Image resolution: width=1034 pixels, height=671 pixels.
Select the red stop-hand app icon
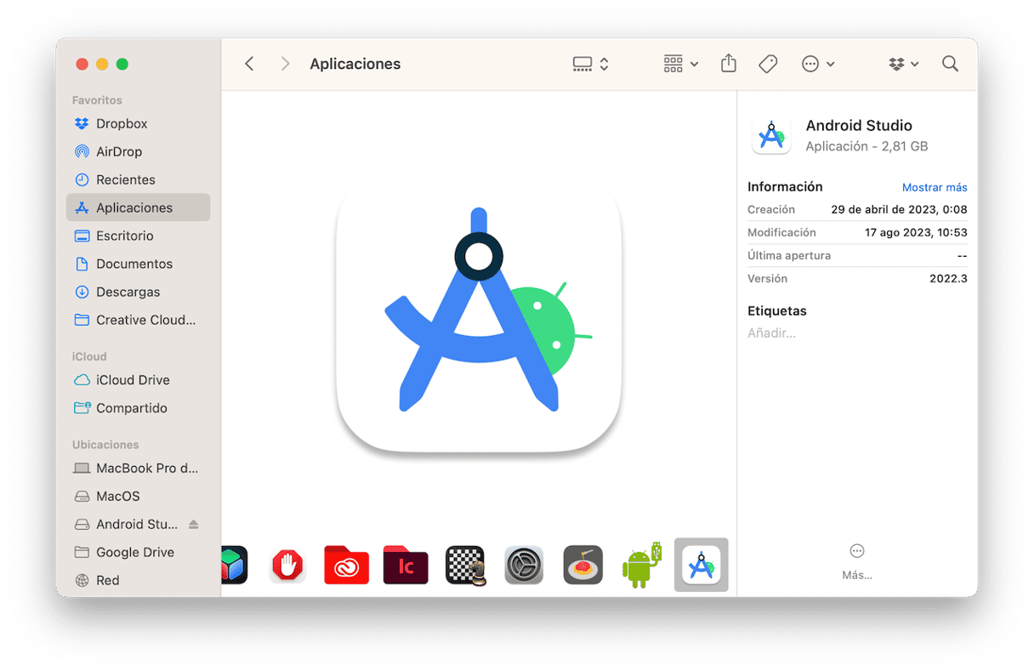[x=287, y=565]
